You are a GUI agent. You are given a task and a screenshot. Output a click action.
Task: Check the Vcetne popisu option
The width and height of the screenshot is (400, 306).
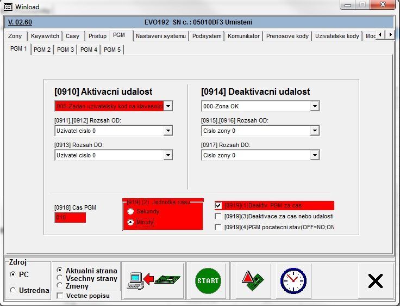click(x=60, y=296)
